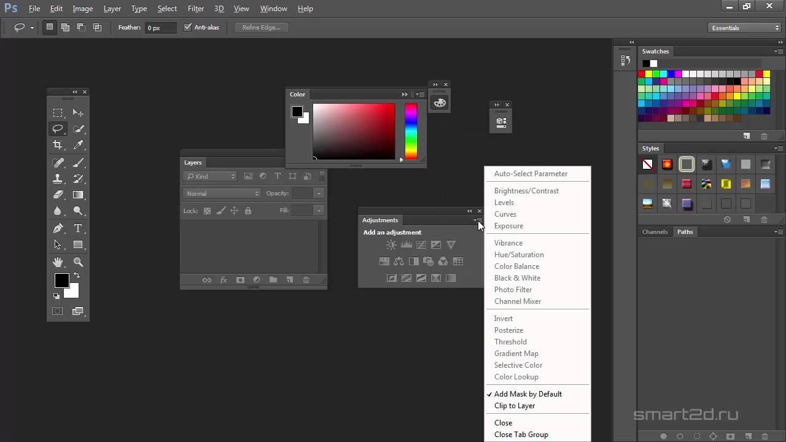Click the Color Balance scales icon
786x442 pixels.
coord(399,261)
